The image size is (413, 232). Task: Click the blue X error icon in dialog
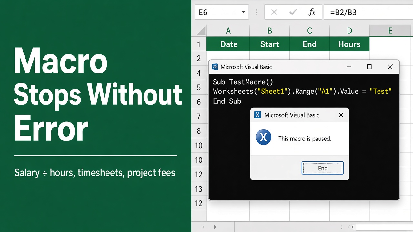pyautogui.click(x=263, y=138)
